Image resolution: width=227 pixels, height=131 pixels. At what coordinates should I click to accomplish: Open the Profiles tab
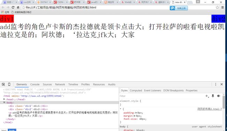(86, 84)
